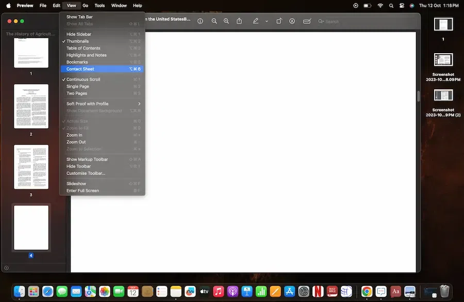Choose Contact Sheet from View menu
This screenshot has width=464, height=302.
(102, 69)
